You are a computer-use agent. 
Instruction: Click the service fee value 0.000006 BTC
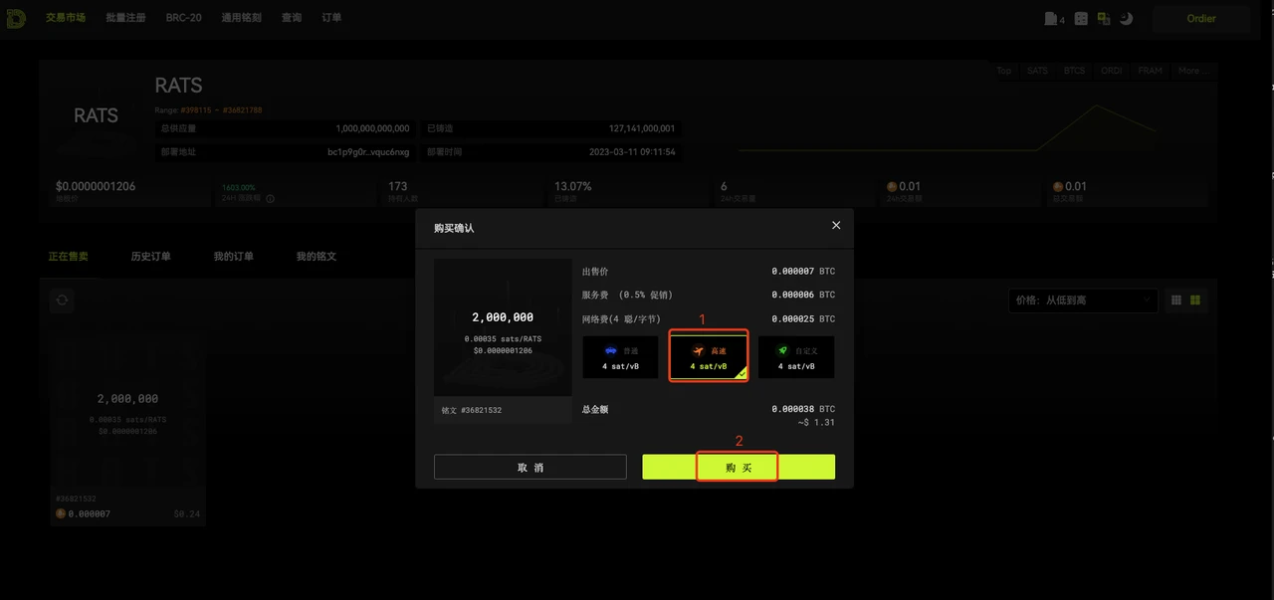pos(803,296)
